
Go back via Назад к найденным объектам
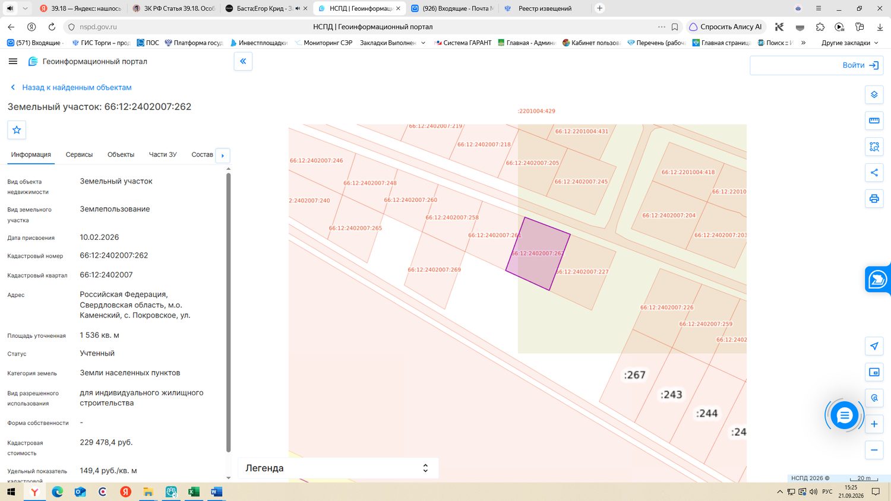tap(71, 87)
